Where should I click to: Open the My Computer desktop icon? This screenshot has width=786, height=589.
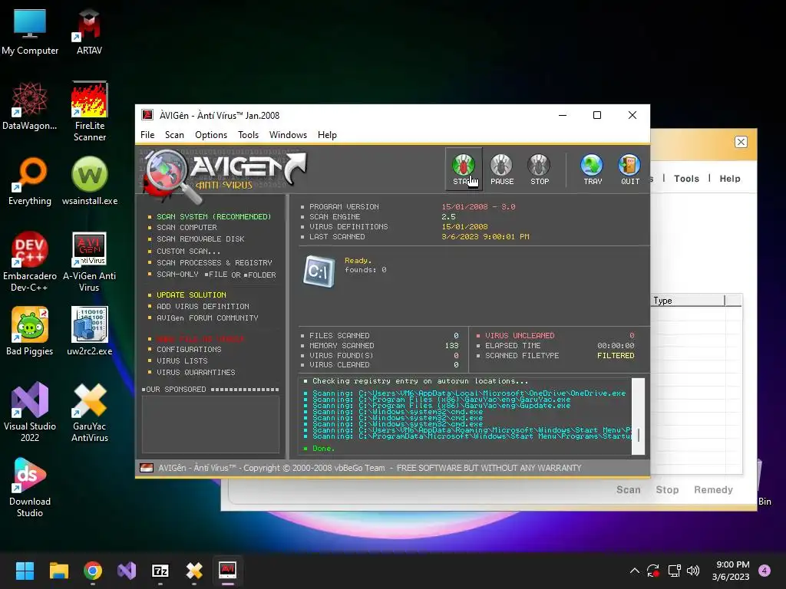click(x=30, y=31)
